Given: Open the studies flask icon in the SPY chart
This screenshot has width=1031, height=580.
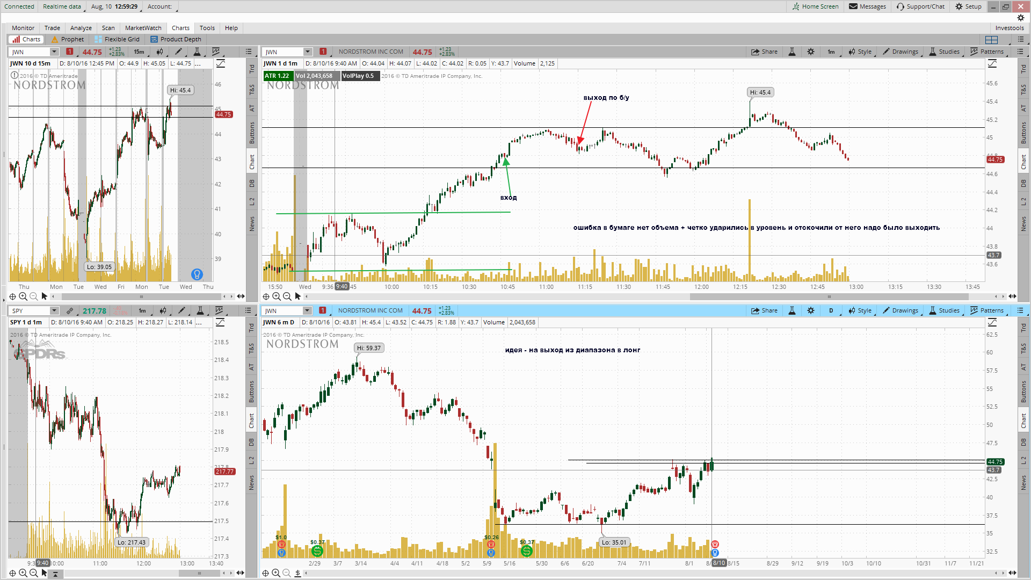Looking at the screenshot, I should click(200, 311).
